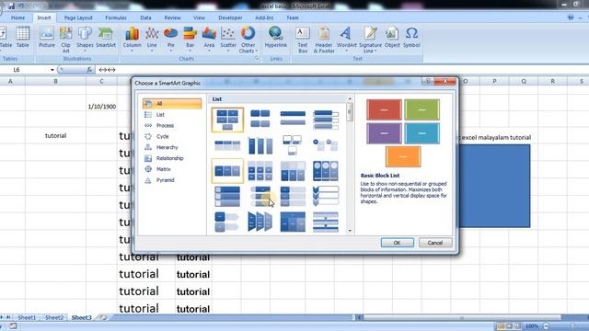Select column P header
The width and height of the screenshot is (589, 331).
494,81
